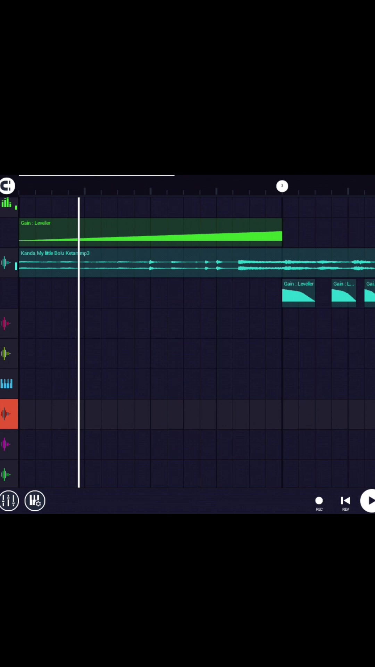Start playback with the play button
Screen dimensions: 375x667
(368, 501)
